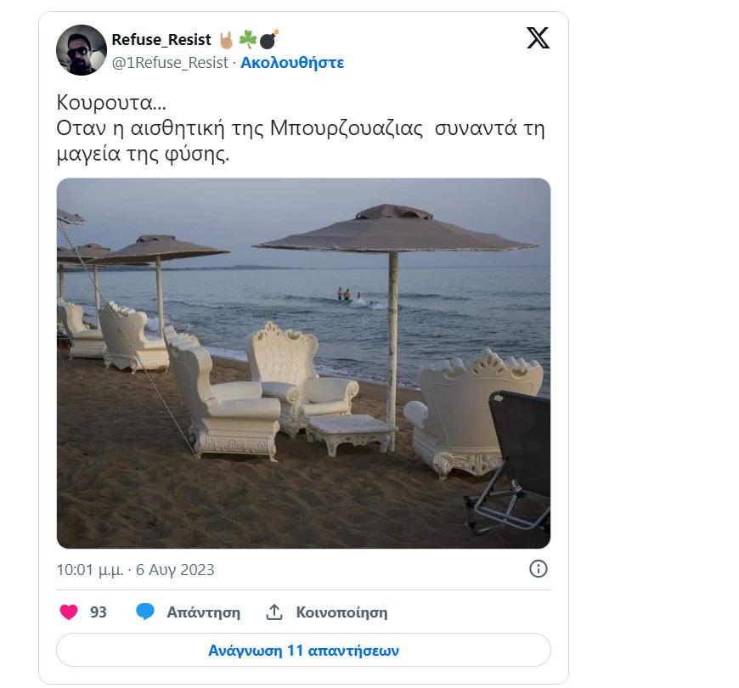Image resolution: width=739 pixels, height=688 pixels.
Task: Click the 93 likes count
Action: click(99, 612)
